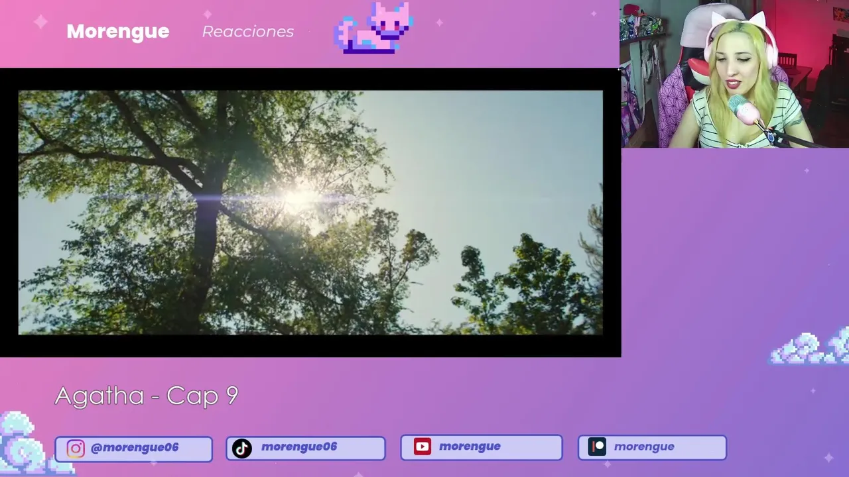Click the forest reaction video frame
Viewport: 849px width, 477px height.
click(x=310, y=212)
